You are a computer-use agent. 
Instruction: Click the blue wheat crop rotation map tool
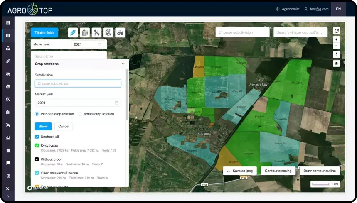click(x=73, y=33)
